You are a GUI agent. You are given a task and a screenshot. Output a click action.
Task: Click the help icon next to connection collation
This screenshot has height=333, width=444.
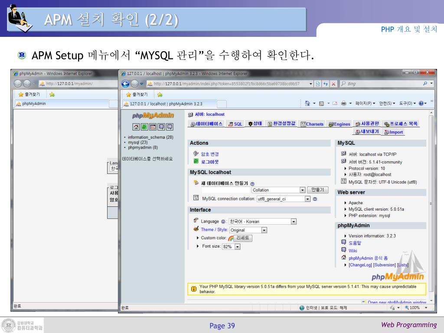pyautogui.click(x=315, y=199)
